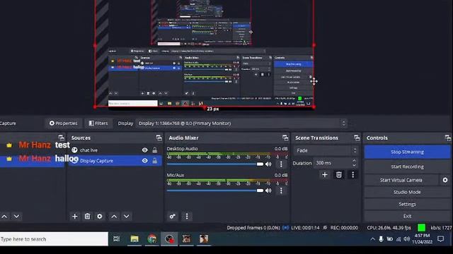Click the Windows search box
Viewport: 453px width, 254px height.
tap(54, 239)
